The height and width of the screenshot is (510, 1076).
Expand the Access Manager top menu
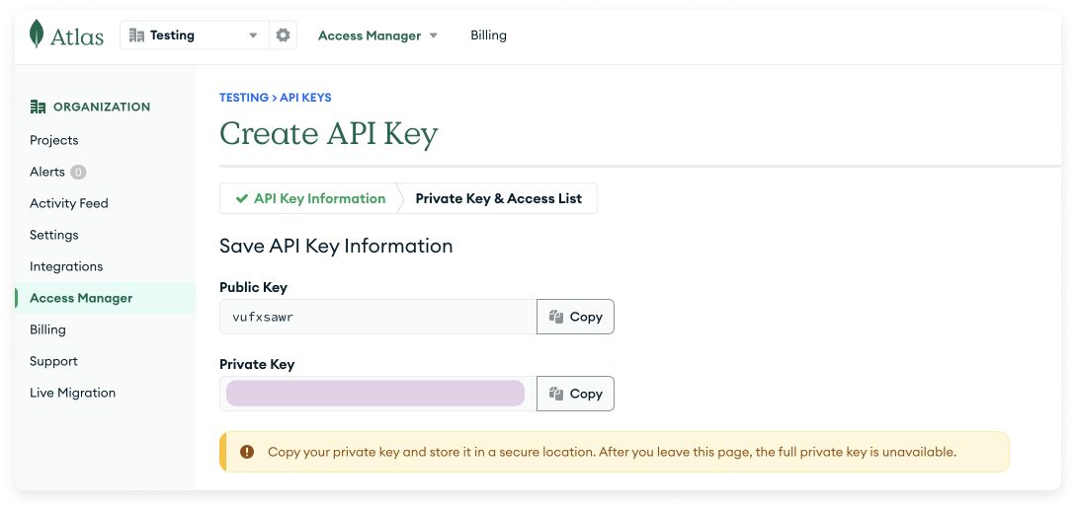(377, 36)
